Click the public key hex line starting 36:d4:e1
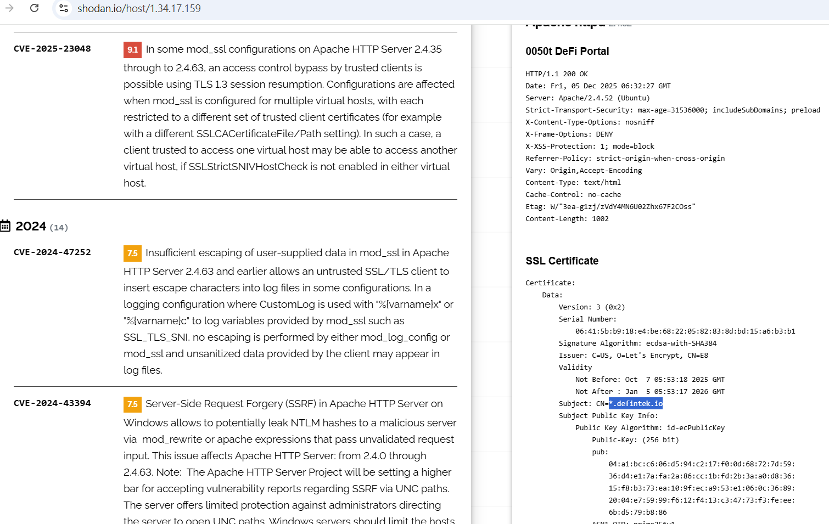Image resolution: width=829 pixels, height=524 pixels. tap(702, 476)
